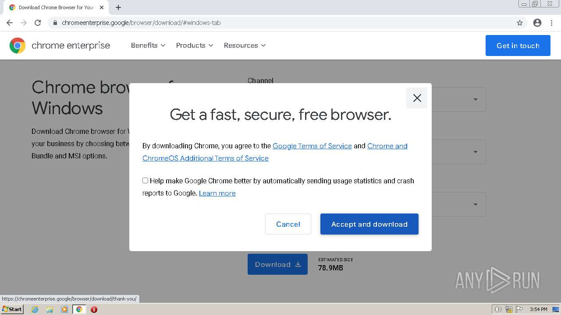The width and height of the screenshot is (561, 315).
Task: Reload the page with the refresh icon
Action: click(x=38, y=23)
